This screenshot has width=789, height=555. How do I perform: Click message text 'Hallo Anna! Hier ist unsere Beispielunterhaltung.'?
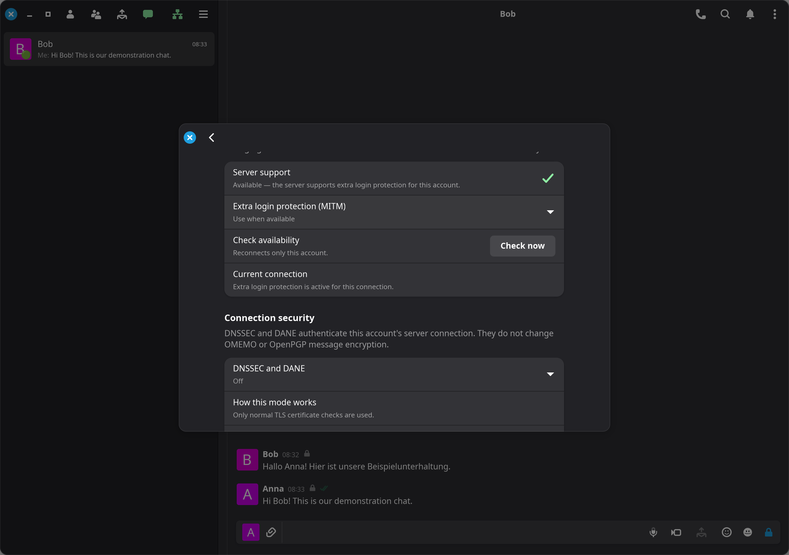pyautogui.click(x=356, y=467)
